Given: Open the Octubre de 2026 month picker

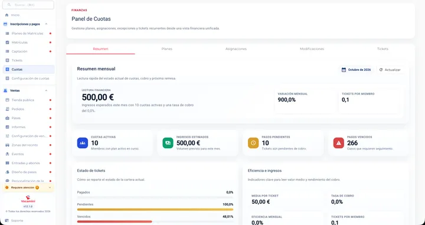Looking at the screenshot, I should coord(356,70).
